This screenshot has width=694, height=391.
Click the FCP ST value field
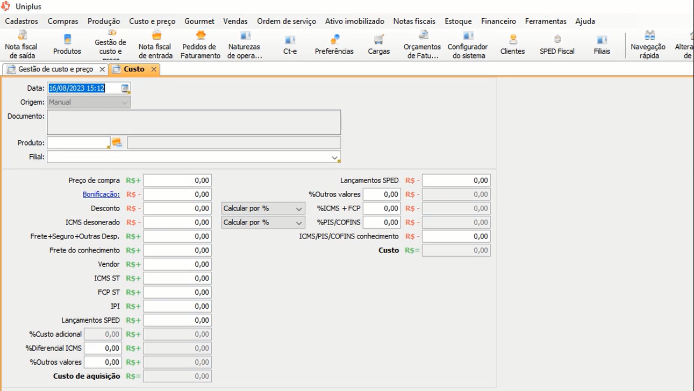[x=177, y=292]
